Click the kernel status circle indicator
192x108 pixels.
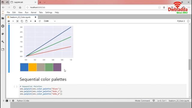(x=188, y=21)
